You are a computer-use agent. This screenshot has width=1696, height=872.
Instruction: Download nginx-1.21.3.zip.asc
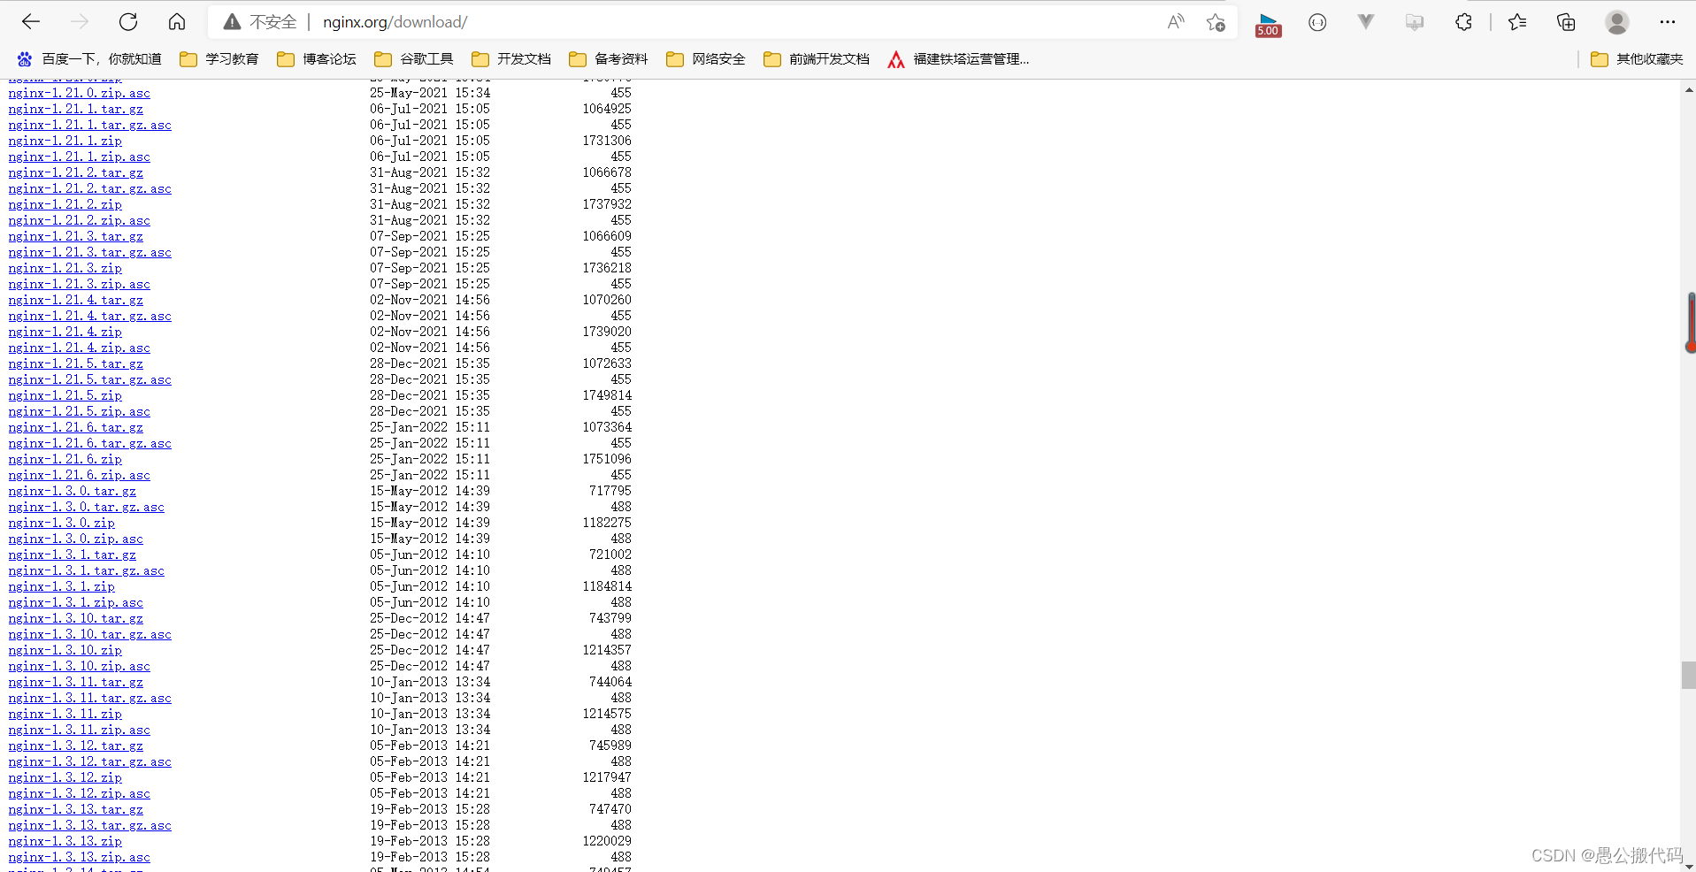80,284
